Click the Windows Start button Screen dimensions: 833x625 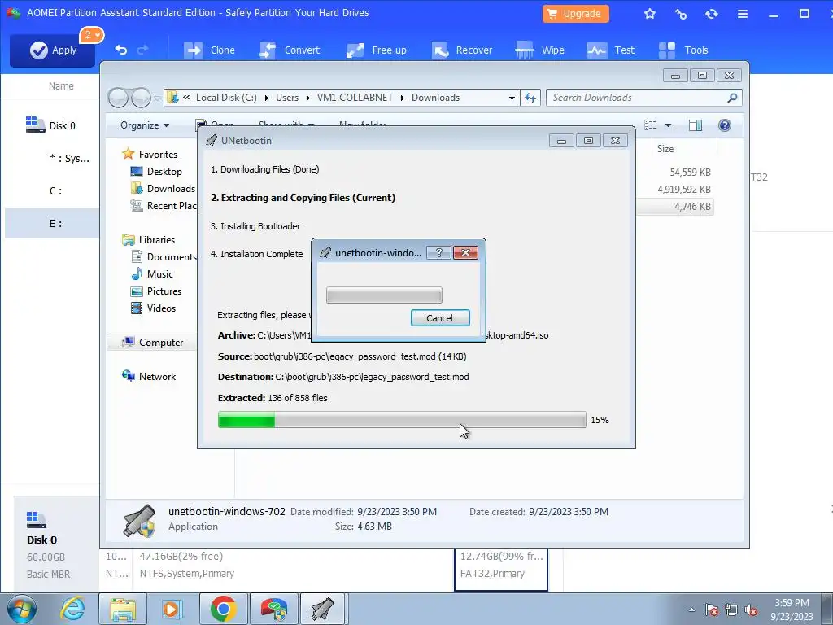click(x=20, y=609)
